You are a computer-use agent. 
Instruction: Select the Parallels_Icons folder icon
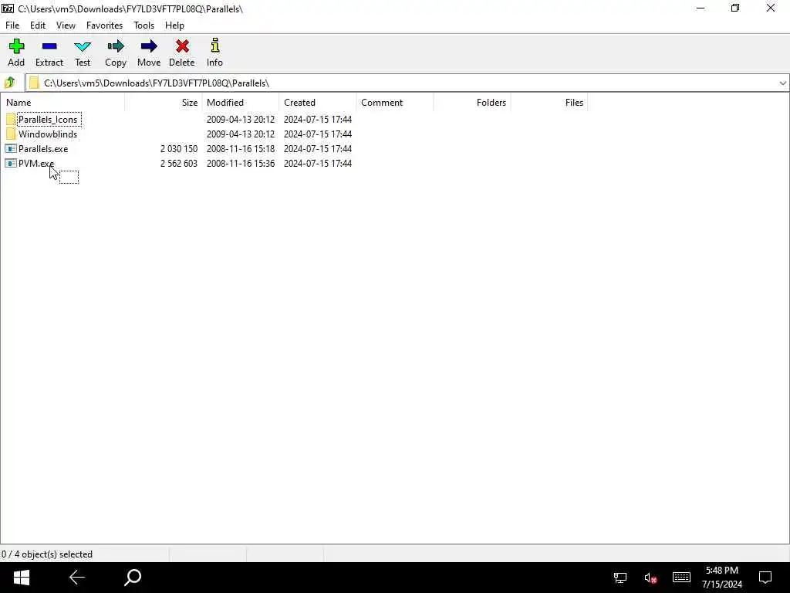pyautogui.click(x=11, y=120)
